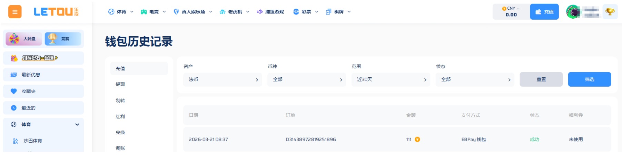Image resolution: width=622 pixels, height=163 pixels.
Task: Click the clock icon beside 最近的
Action: pyautogui.click(x=14, y=108)
